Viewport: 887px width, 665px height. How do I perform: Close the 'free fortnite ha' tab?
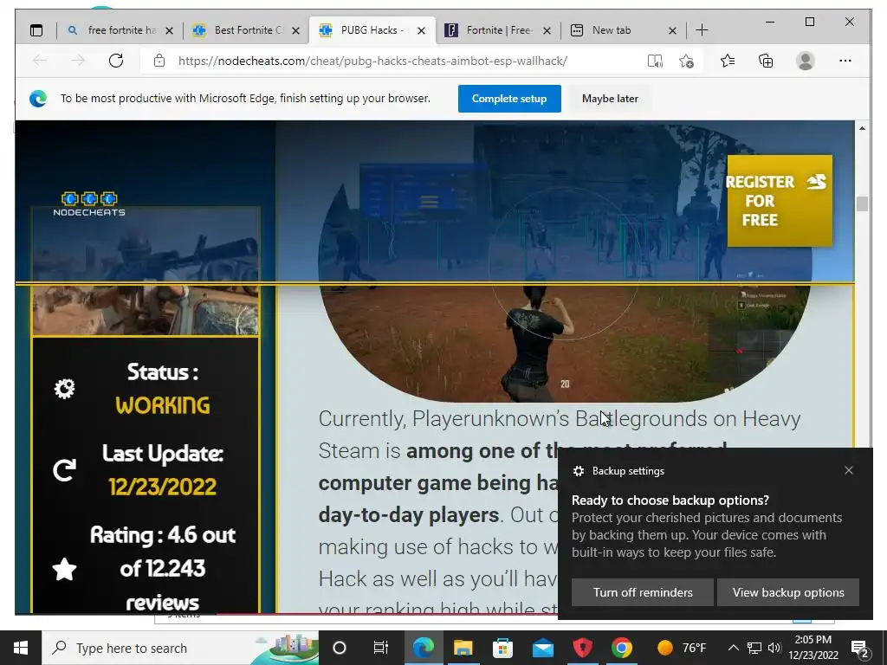(169, 30)
